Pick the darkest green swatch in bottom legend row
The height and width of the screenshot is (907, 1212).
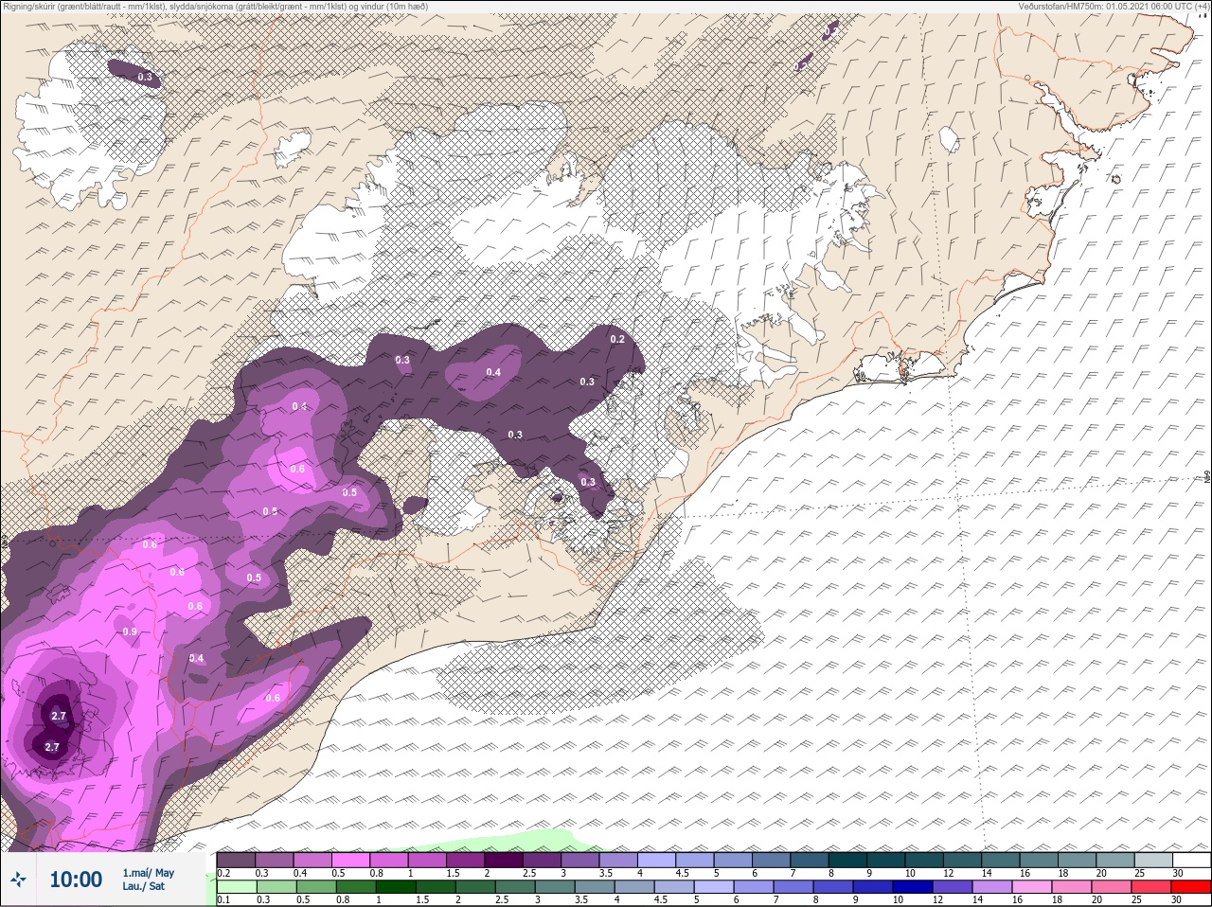tap(396, 887)
